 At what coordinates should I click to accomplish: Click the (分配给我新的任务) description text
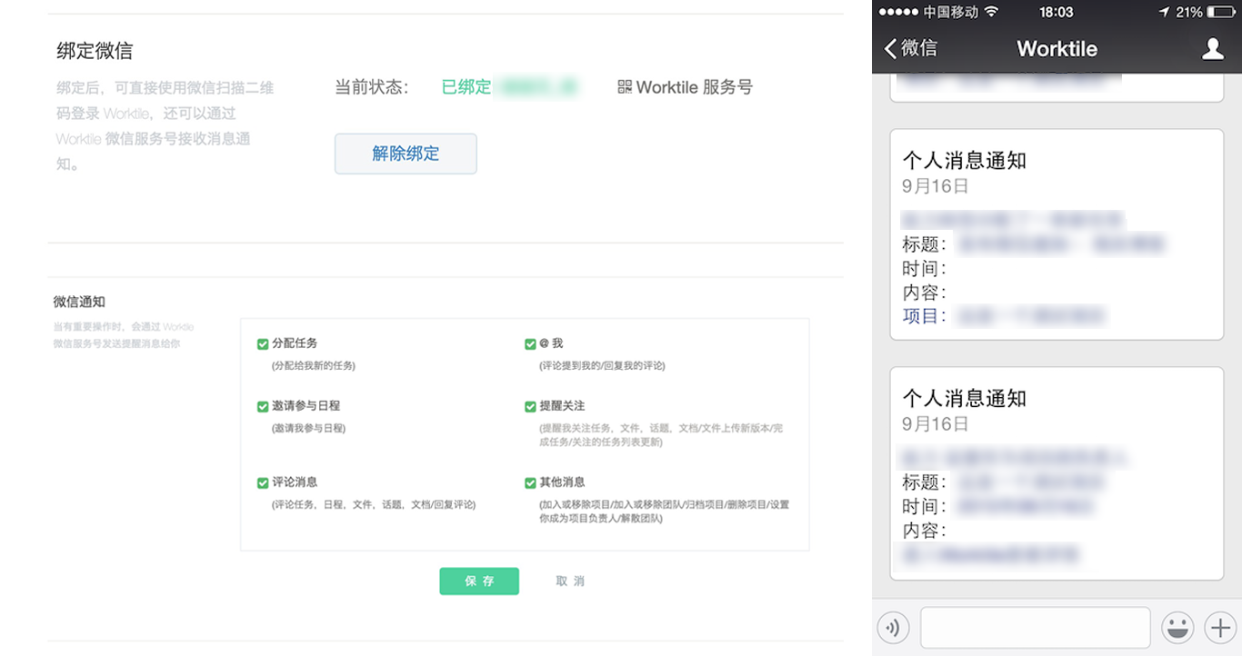pos(314,365)
